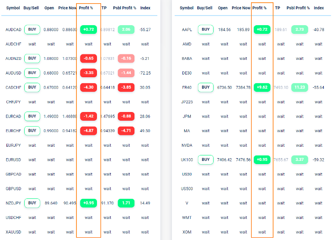
Task: Click the BUY button for EURCHF
Action: tap(32, 131)
